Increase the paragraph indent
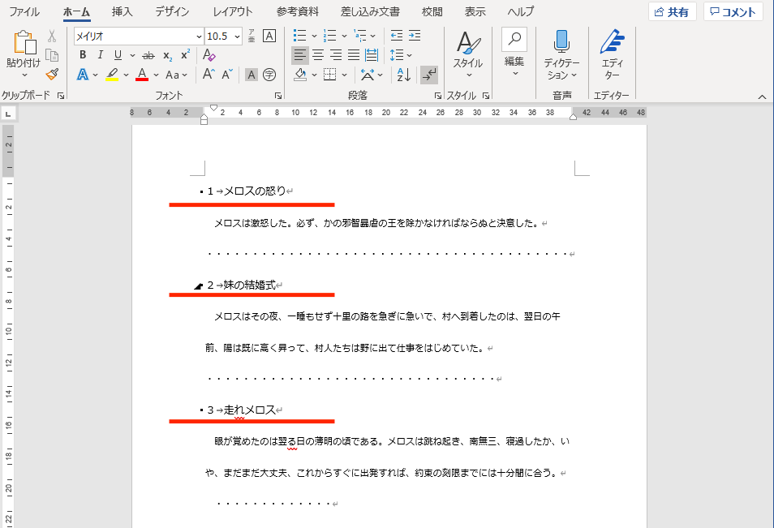 coord(415,36)
